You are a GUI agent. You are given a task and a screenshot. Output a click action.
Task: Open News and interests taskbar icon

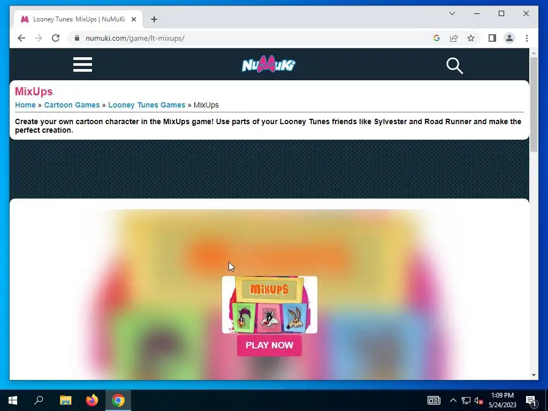tap(433, 400)
